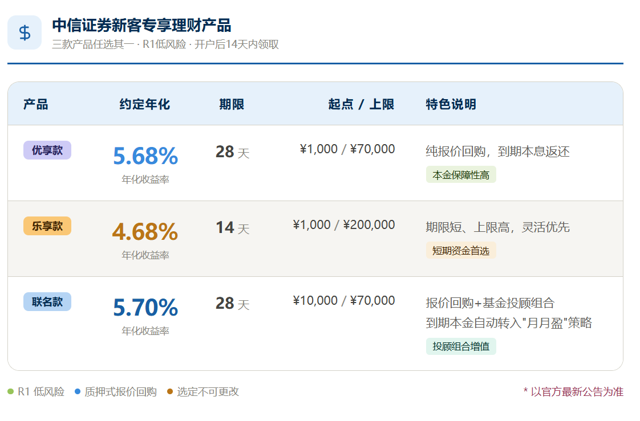Click the subtitle 三款产品任选其一 line

point(165,44)
